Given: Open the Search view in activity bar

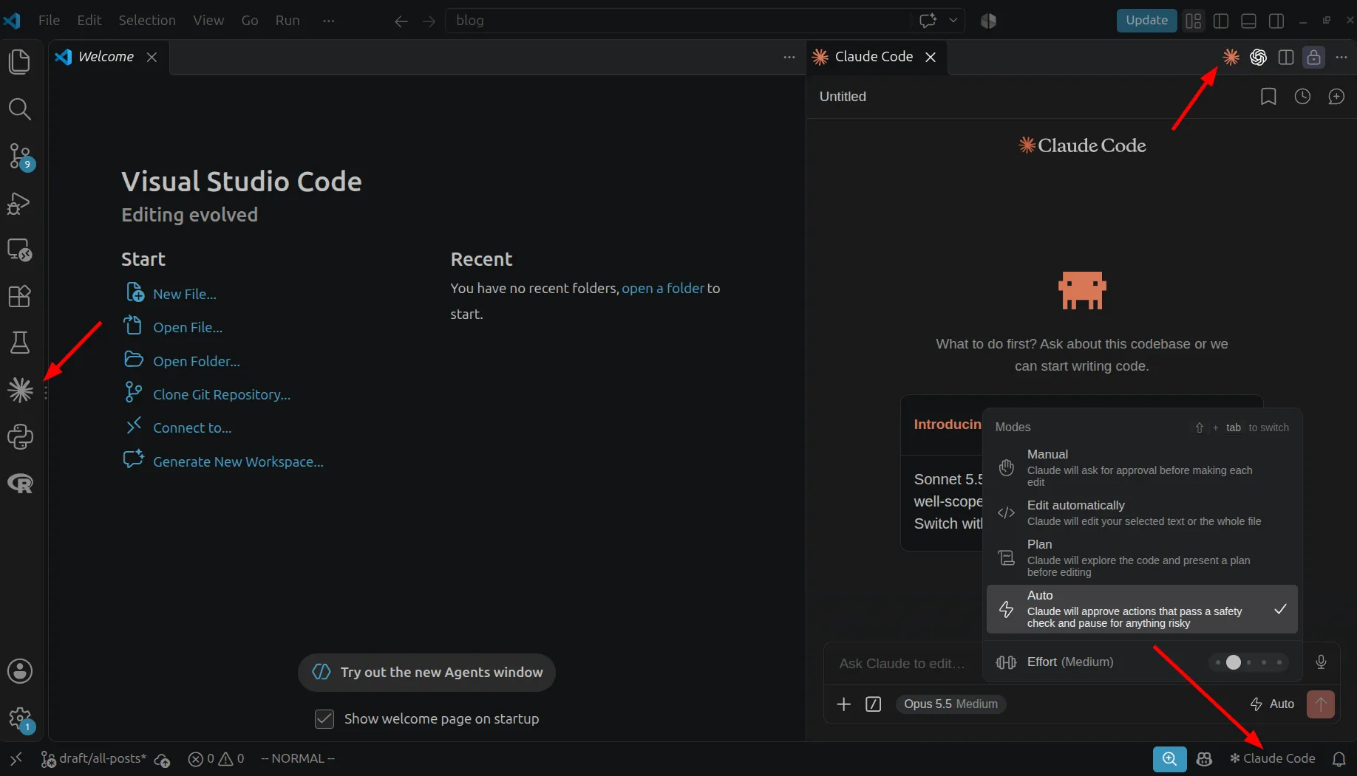Looking at the screenshot, I should (20, 109).
